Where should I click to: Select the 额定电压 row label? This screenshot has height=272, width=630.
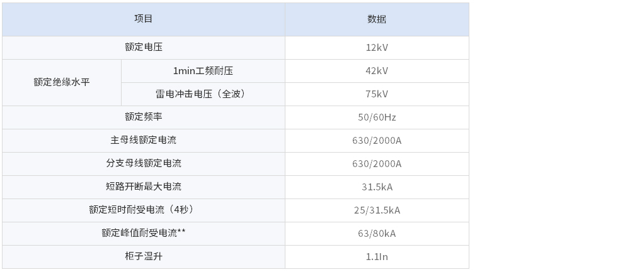(x=144, y=48)
